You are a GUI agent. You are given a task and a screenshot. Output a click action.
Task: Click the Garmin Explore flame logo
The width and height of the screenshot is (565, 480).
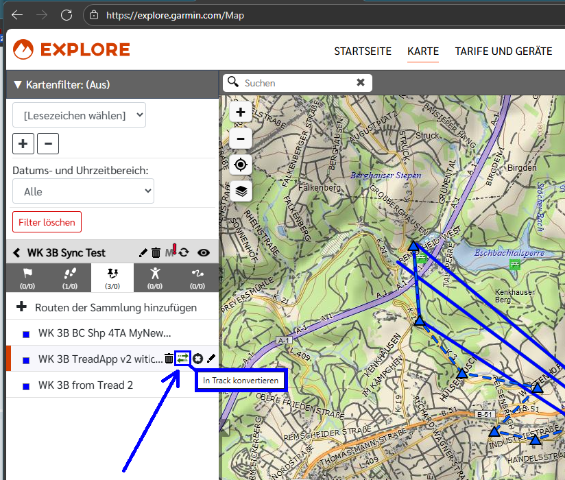coord(23,49)
